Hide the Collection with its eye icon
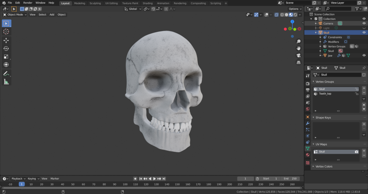Viewport: 368px width, 194px height. [x=364, y=19]
